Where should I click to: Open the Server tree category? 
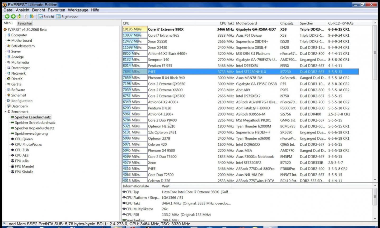(x=14, y=51)
